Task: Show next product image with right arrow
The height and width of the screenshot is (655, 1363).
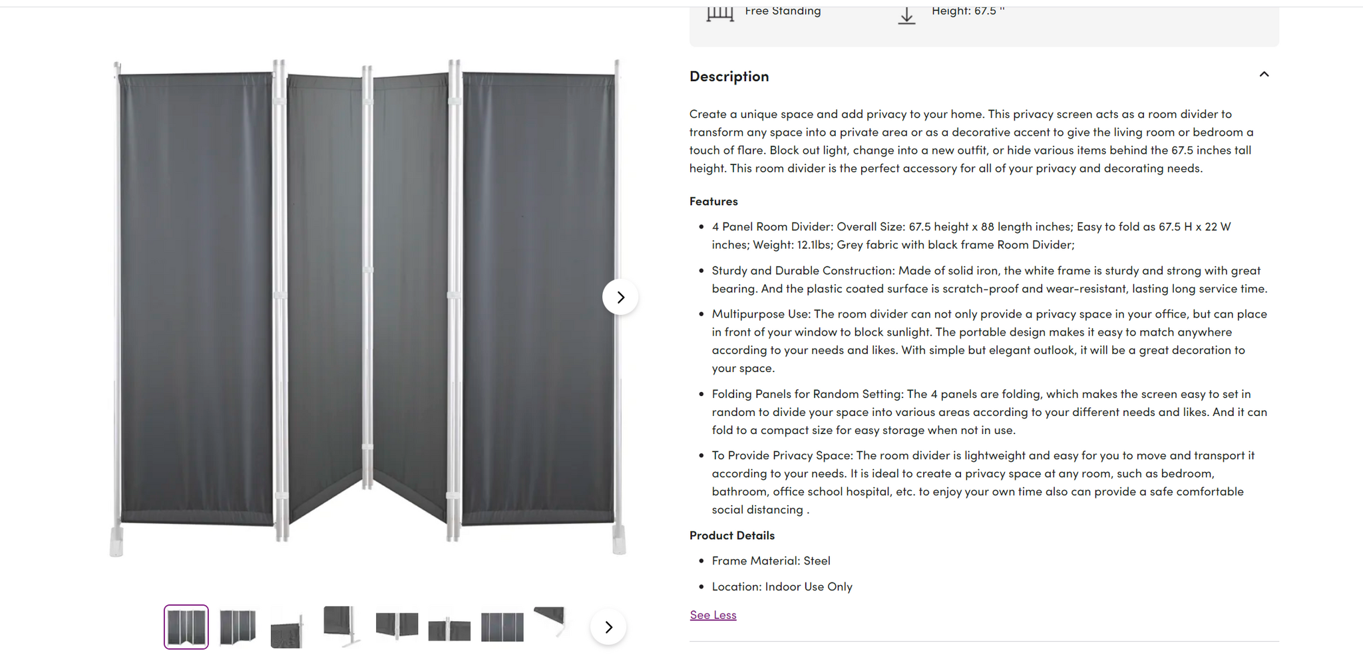Action: (620, 297)
